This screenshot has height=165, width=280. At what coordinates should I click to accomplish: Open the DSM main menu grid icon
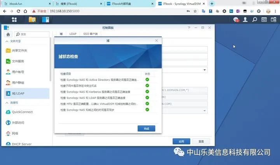tap(14, 19)
